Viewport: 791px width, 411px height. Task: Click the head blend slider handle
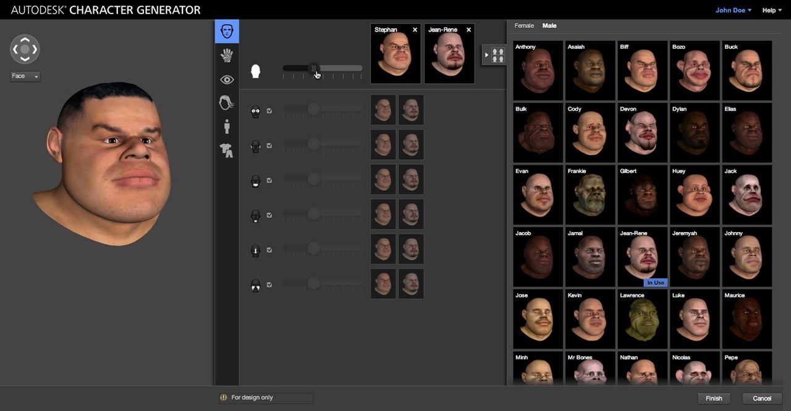tap(314, 68)
